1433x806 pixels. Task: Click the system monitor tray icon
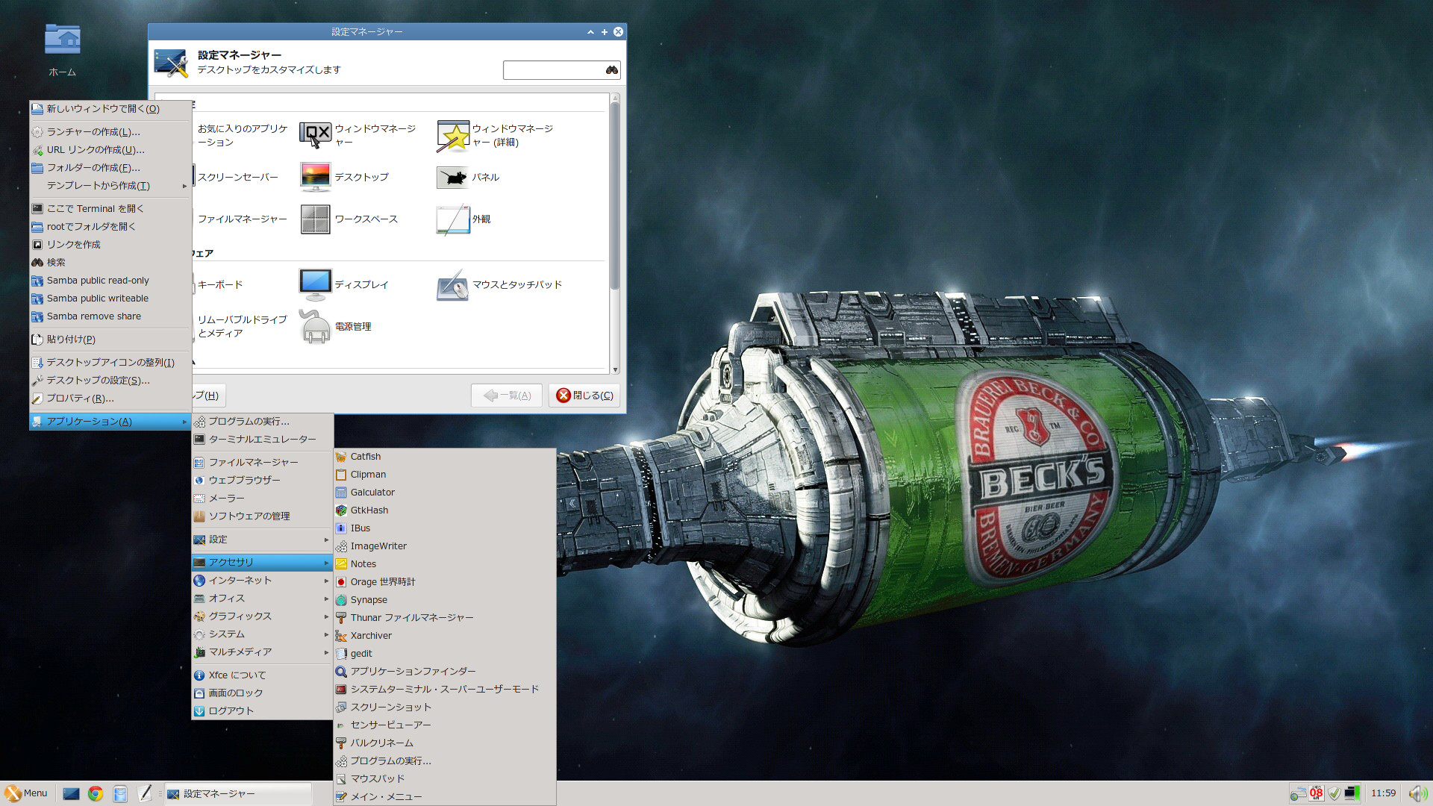[x=1352, y=793]
